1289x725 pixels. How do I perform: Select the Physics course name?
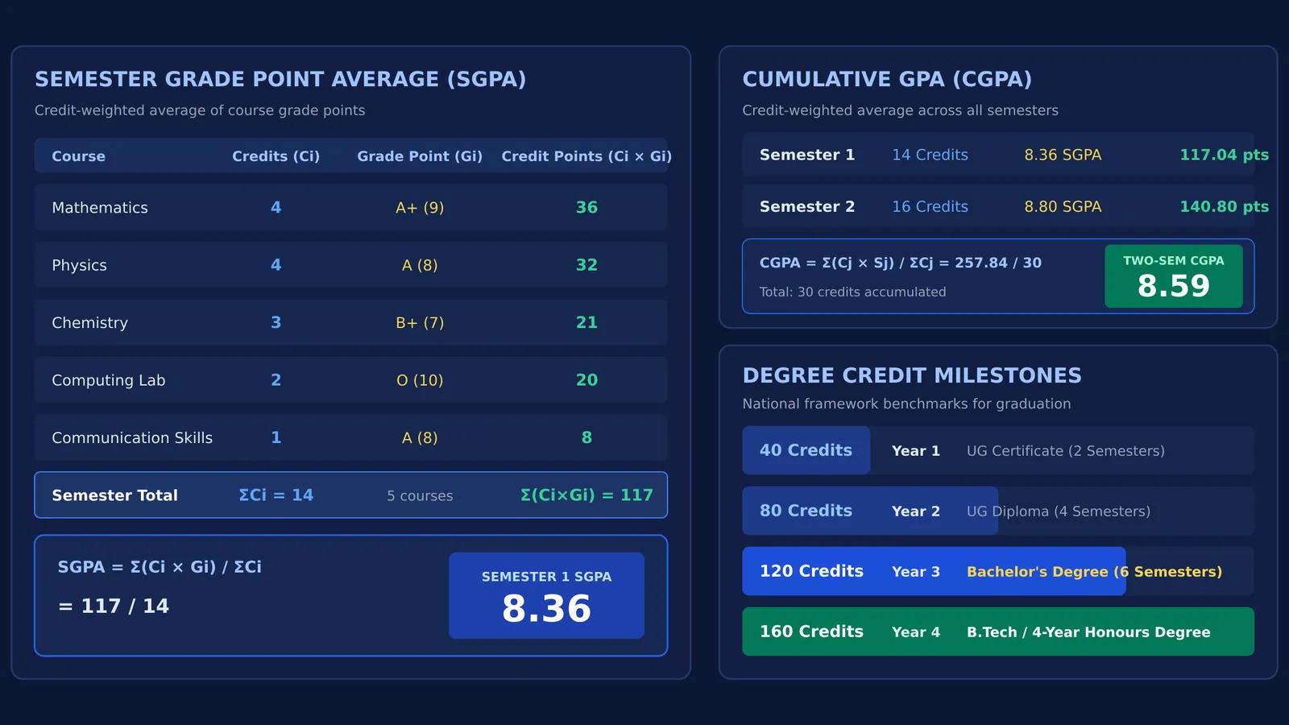(79, 265)
